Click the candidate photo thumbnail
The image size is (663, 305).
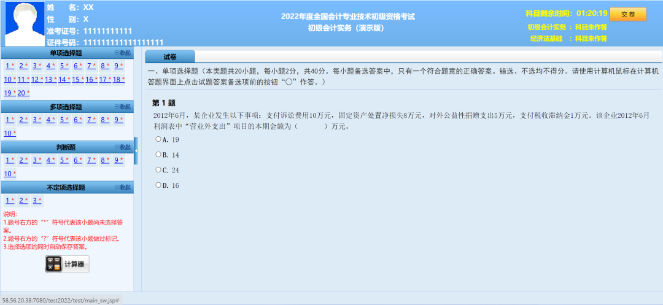[x=25, y=24]
